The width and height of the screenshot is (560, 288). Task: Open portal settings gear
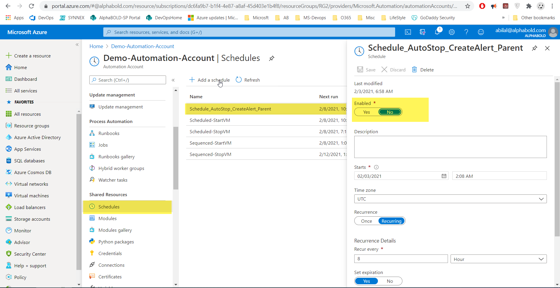tap(452, 32)
